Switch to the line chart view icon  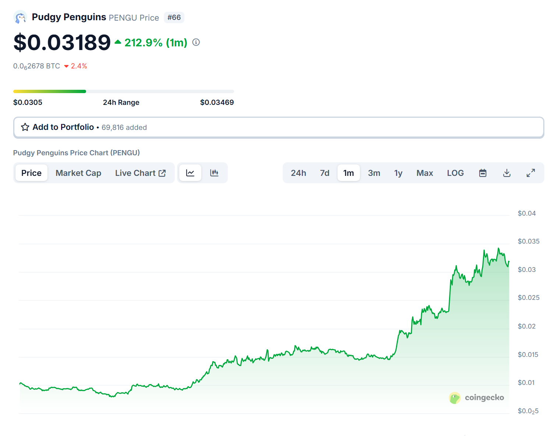pos(190,173)
